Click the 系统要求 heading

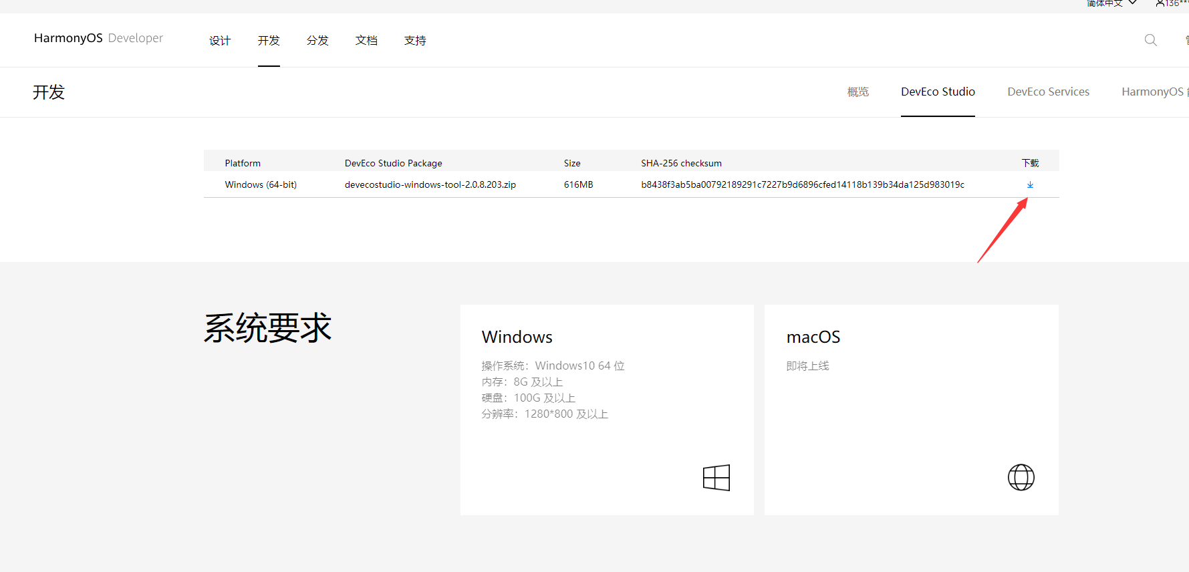click(x=267, y=328)
